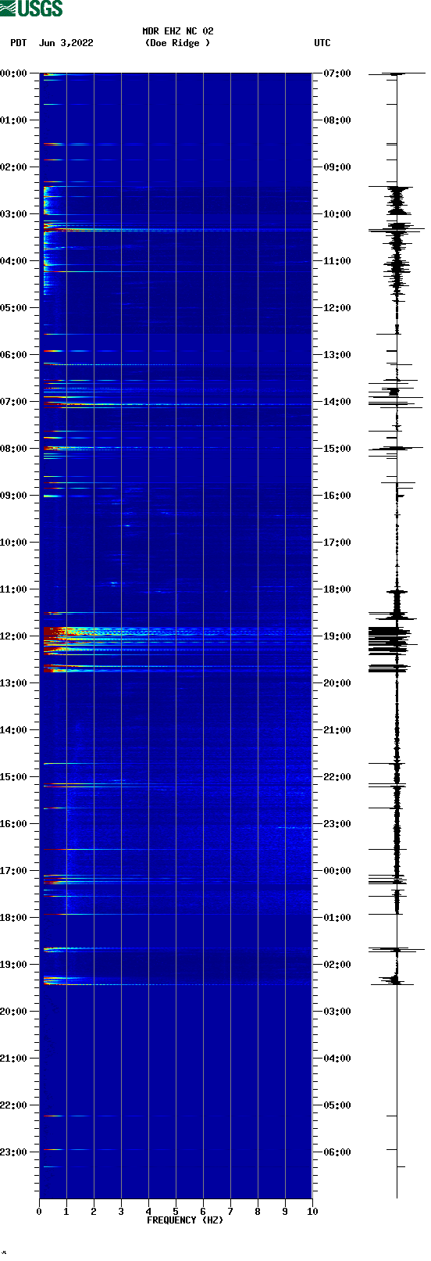Click the 00:00 UTC time tick label
This screenshot has height=1261, width=431.
[337, 871]
